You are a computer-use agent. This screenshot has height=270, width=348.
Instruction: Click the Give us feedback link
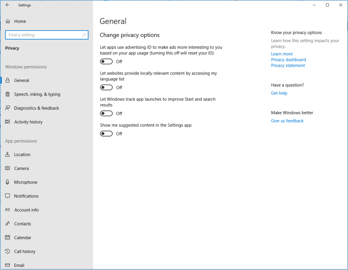click(x=287, y=121)
